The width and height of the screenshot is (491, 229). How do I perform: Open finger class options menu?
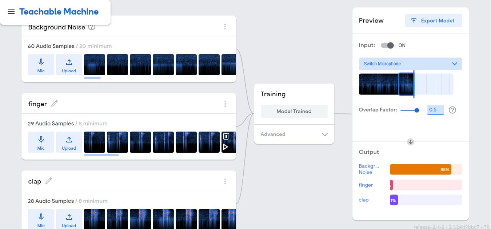[x=225, y=104]
